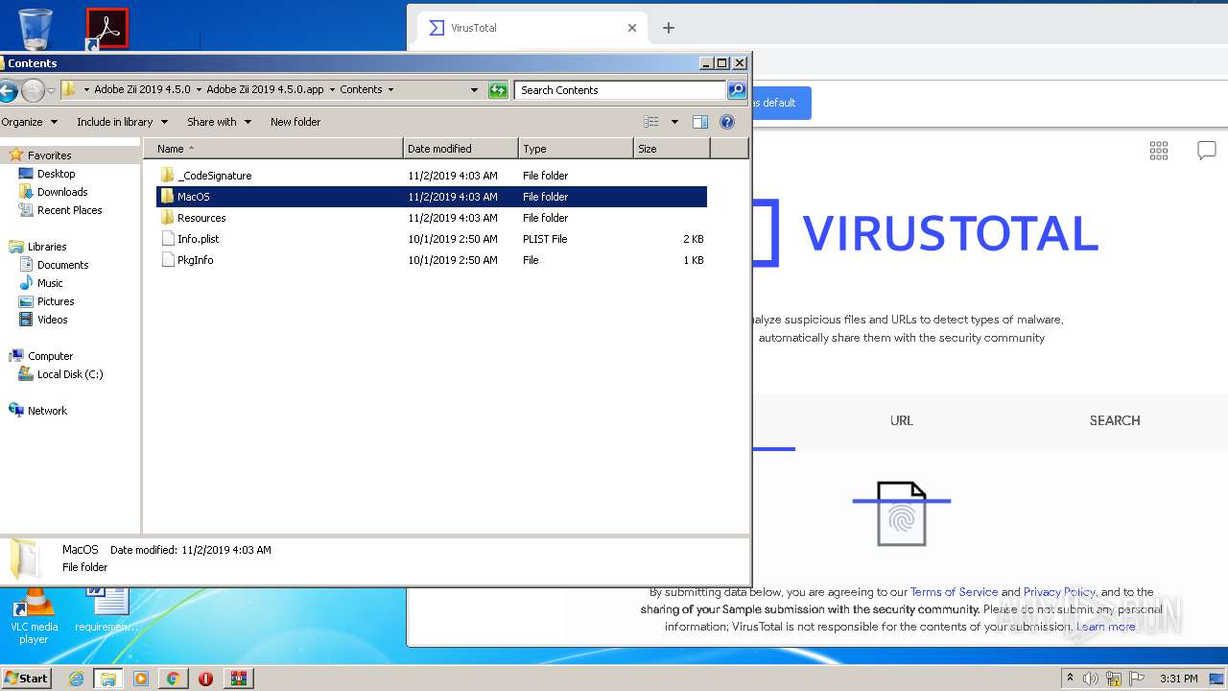1228x691 pixels.
Task: Select Local Disk (C:) in the tree
Action: click(x=69, y=374)
